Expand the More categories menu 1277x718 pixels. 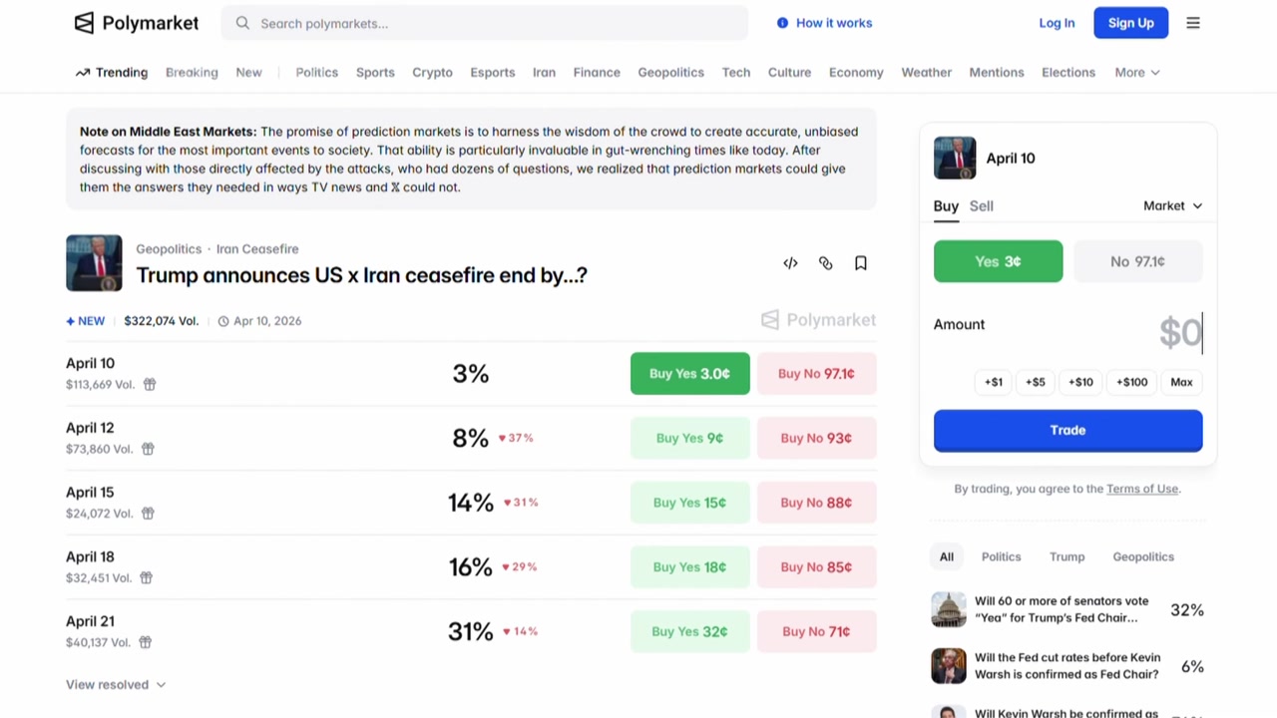pos(1137,72)
